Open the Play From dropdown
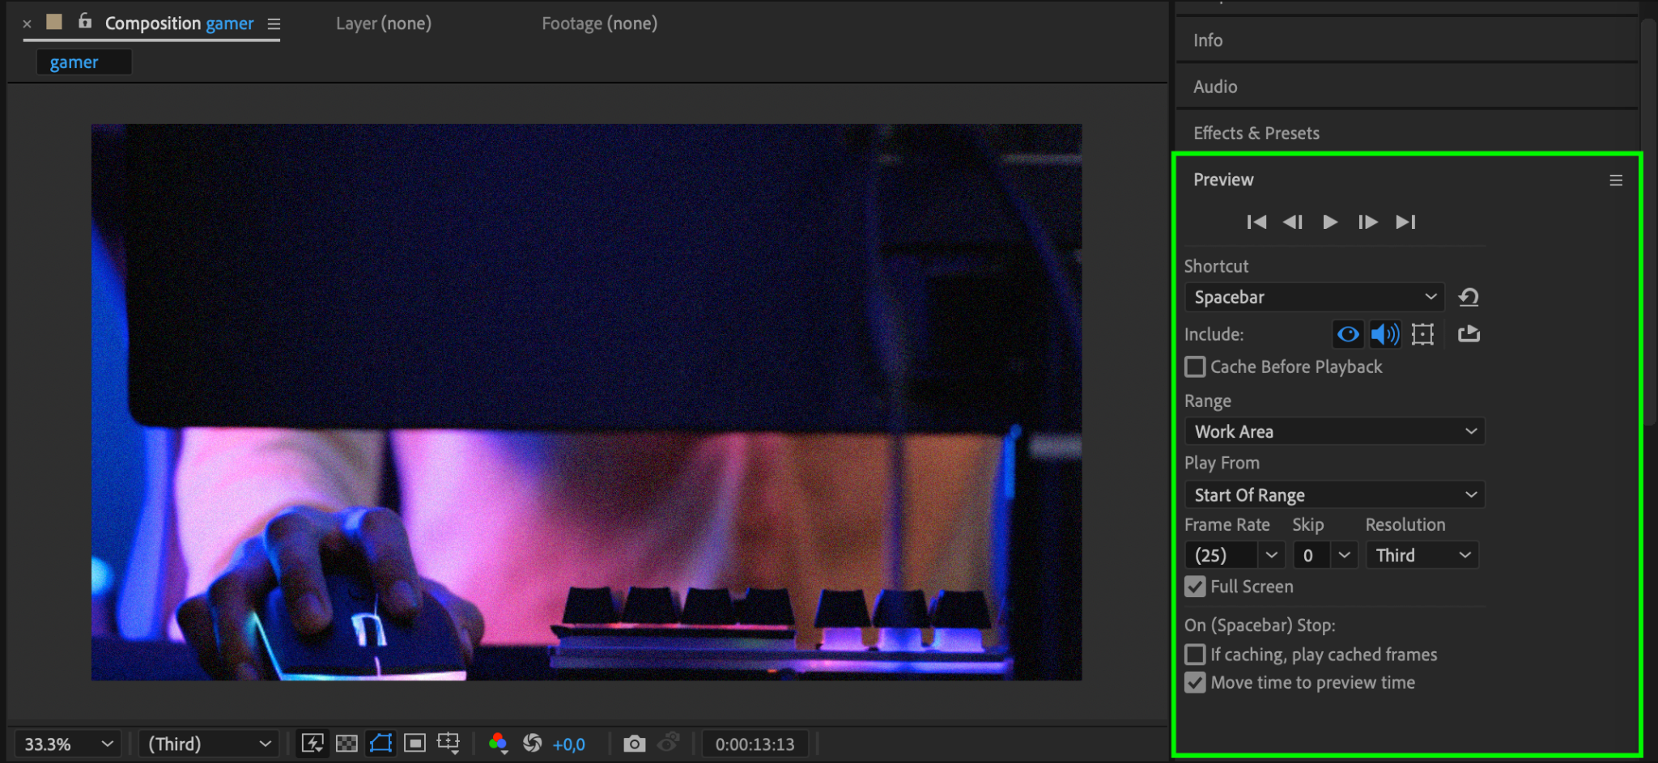This screenshot has width=1658, height=763. 1335,494
